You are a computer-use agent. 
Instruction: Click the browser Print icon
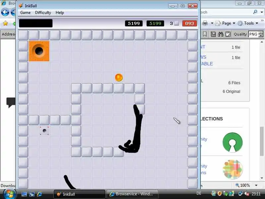205,23
